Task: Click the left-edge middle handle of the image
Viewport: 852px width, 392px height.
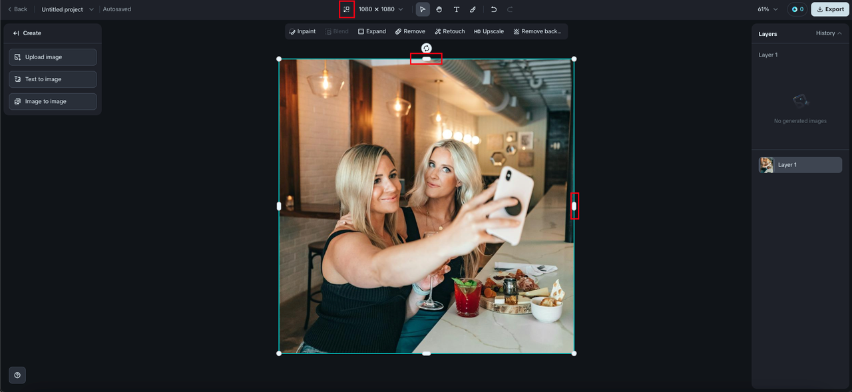Action: [279, 206]
